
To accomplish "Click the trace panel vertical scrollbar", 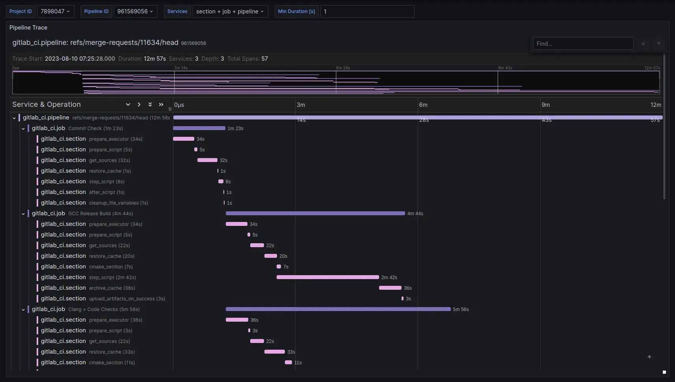I will coord(664,126).
